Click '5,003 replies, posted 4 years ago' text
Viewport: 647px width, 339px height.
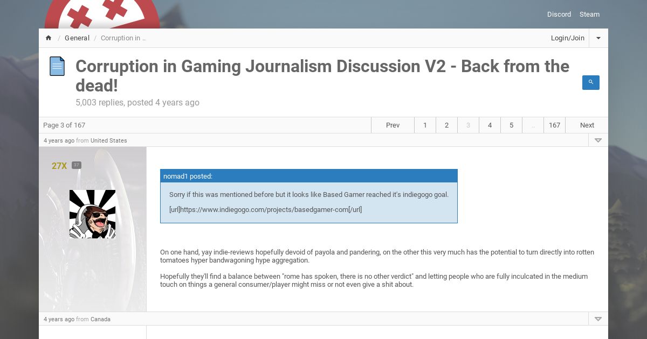(x=137, y=102)
